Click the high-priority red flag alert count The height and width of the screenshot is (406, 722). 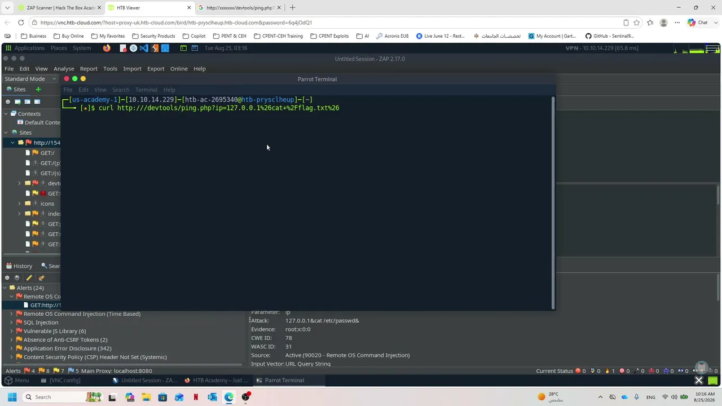(x=29, y=370)
